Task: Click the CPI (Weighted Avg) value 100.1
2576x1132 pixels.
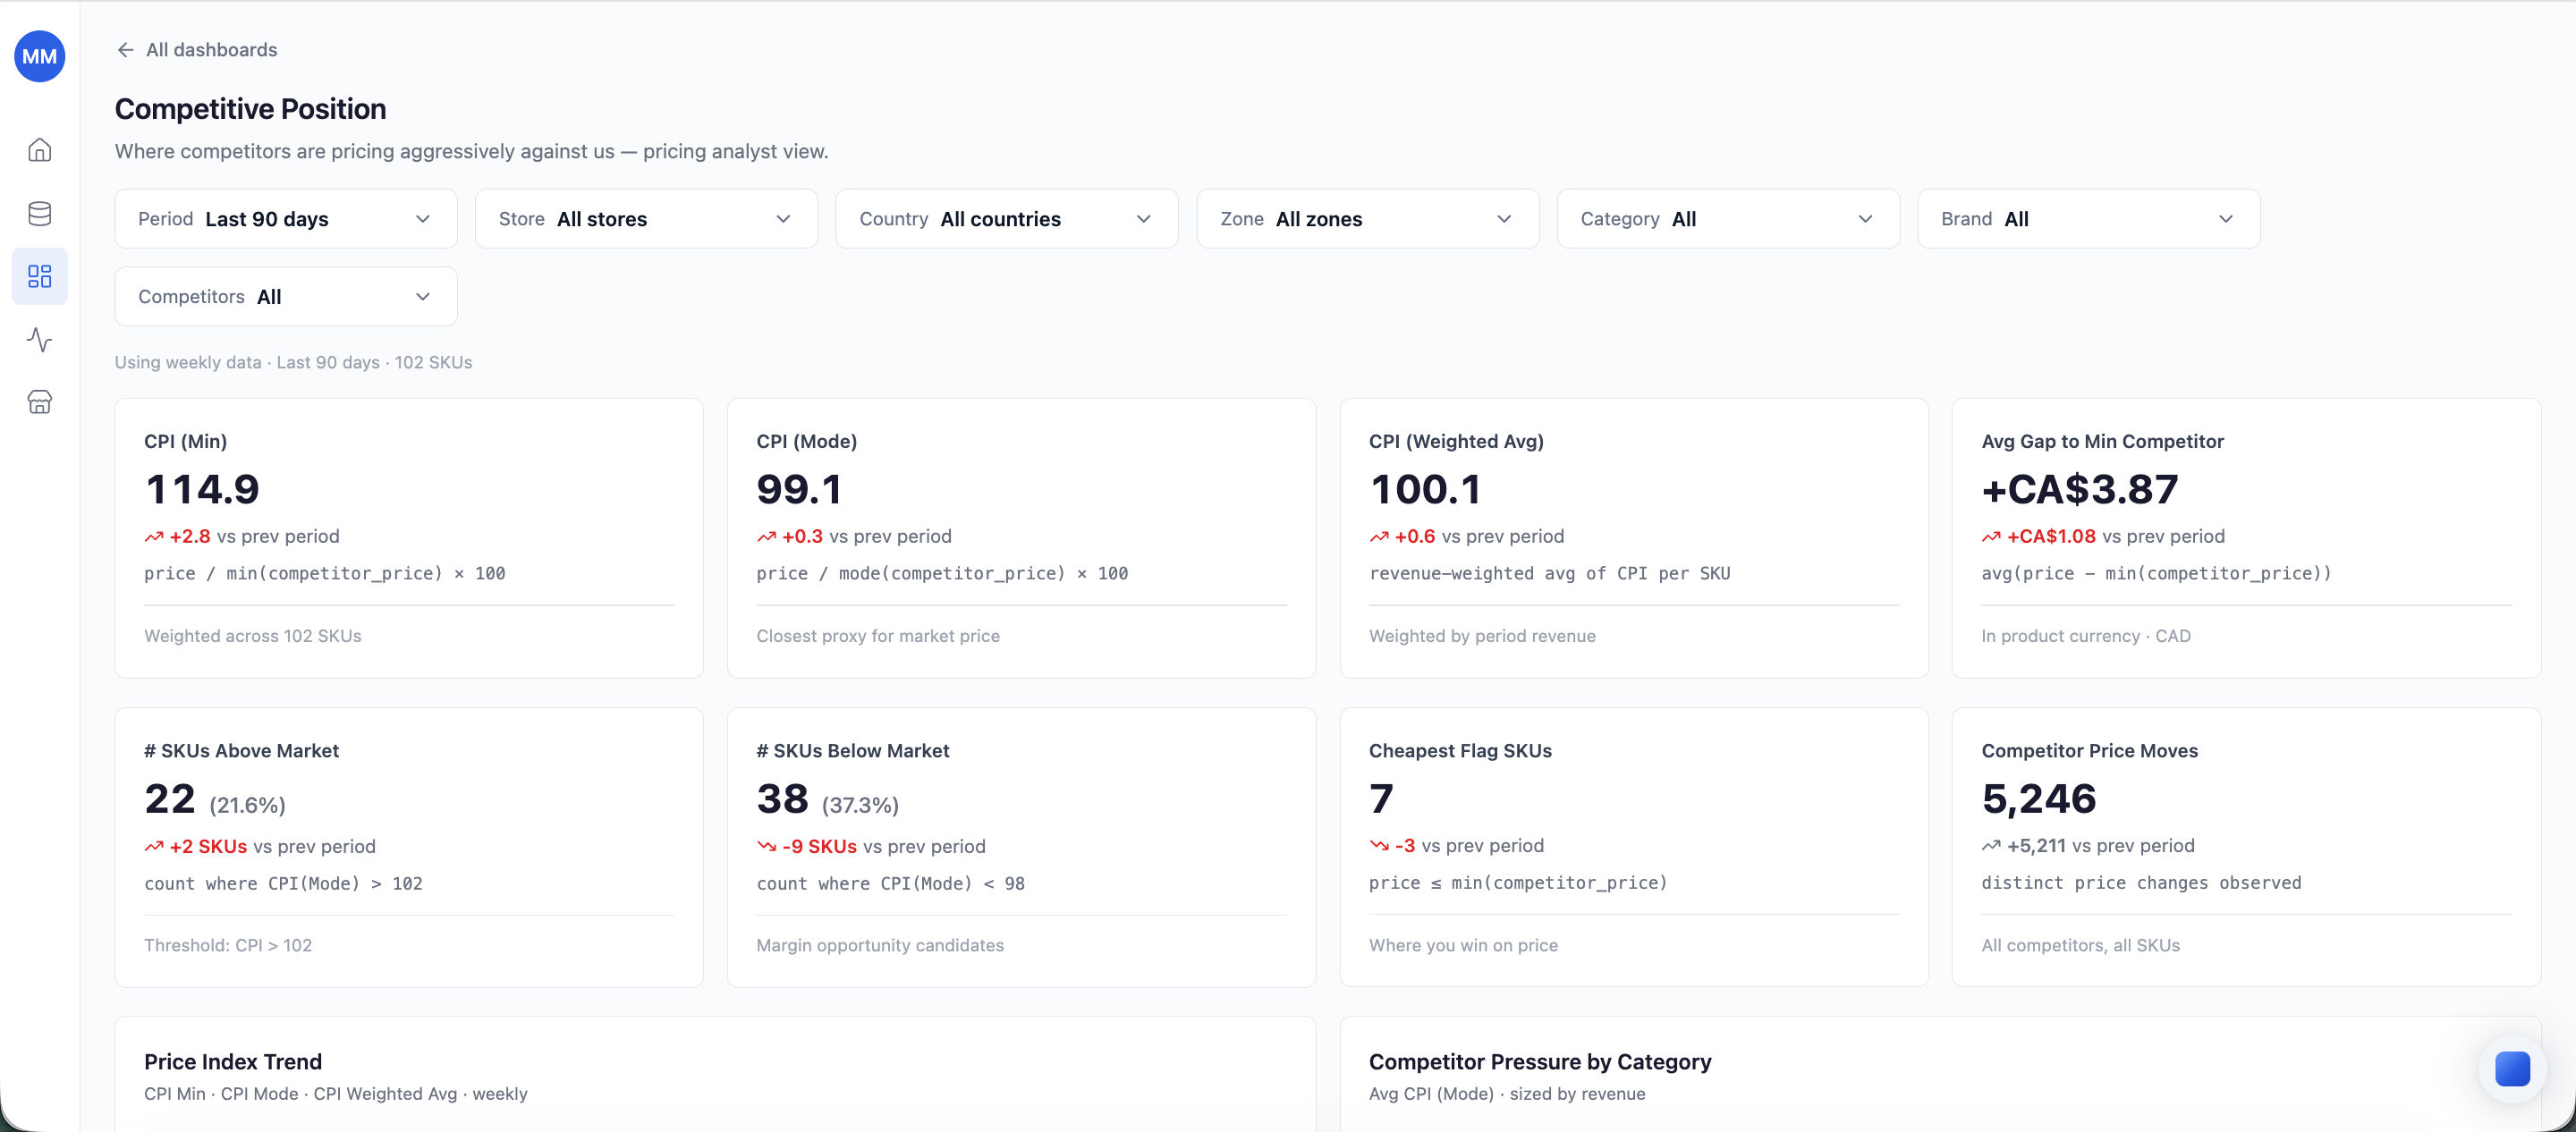Action: [1425, 489]
